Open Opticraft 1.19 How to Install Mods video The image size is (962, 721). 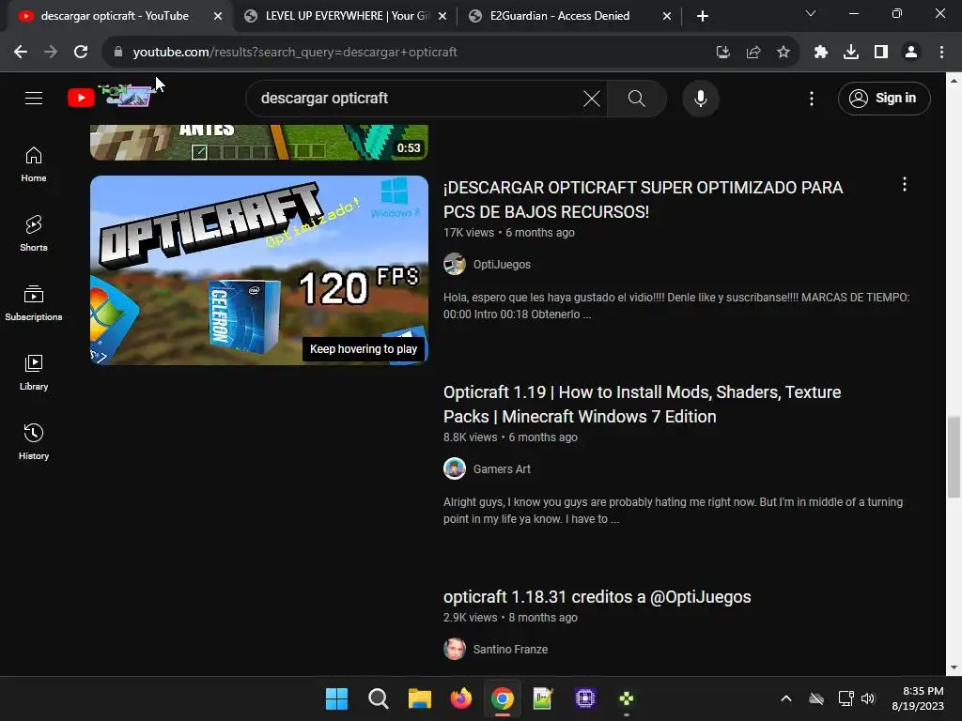point(642,404)
